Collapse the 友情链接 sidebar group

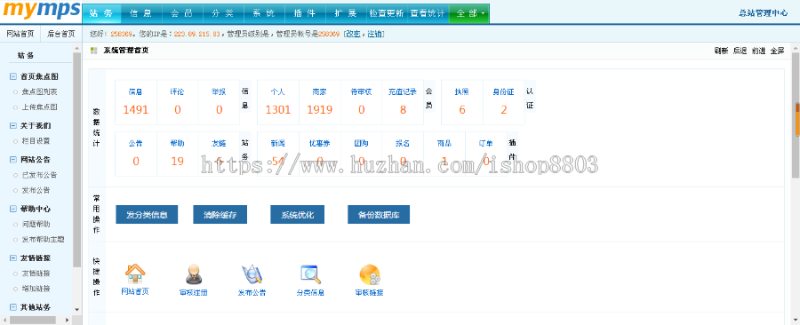[x=13, y=258]
